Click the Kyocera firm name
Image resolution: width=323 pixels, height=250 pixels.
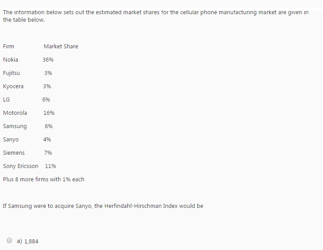13,86
